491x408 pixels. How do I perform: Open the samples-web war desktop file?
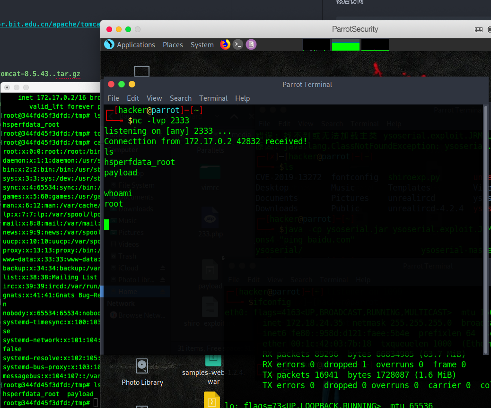[x=213, y=371]
